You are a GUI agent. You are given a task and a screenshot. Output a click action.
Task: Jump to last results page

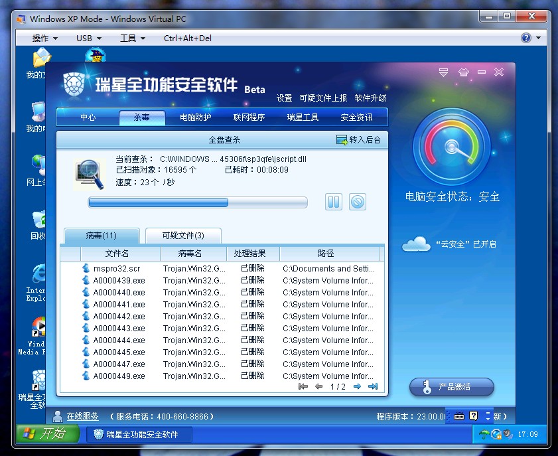pos(373,386)
